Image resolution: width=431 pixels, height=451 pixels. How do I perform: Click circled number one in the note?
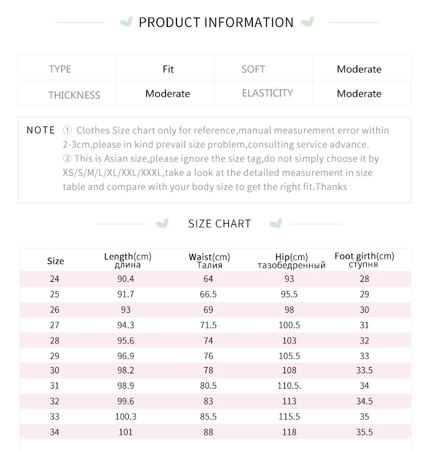pos(67,131)
